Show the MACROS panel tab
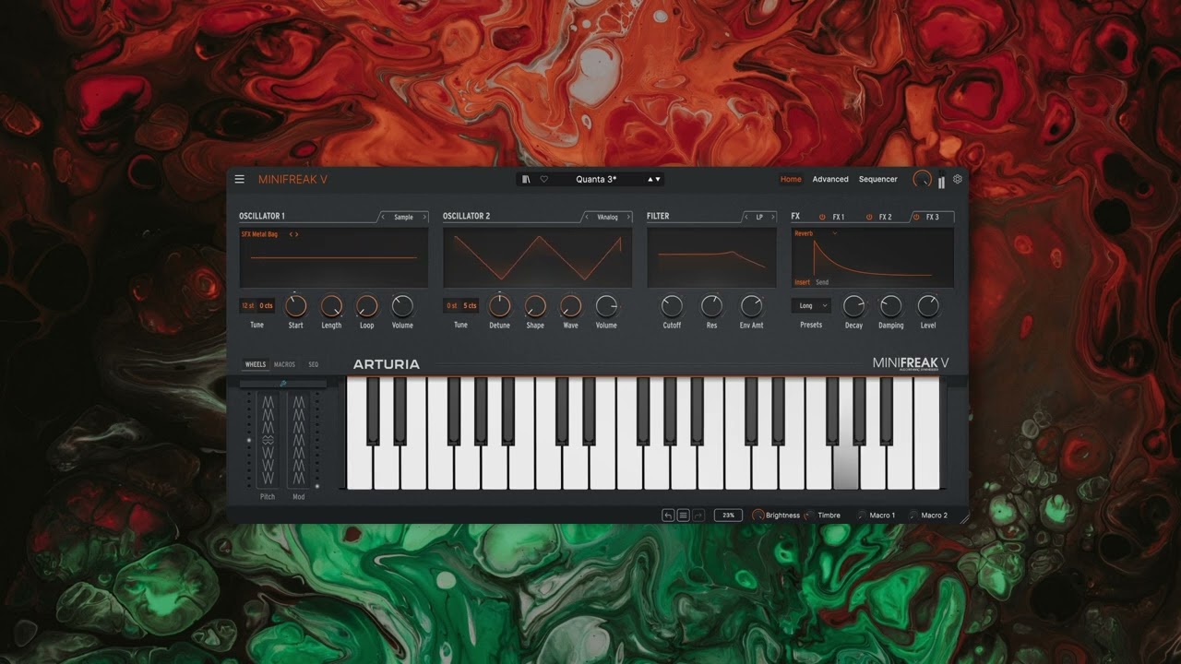 tap(284, 364)
